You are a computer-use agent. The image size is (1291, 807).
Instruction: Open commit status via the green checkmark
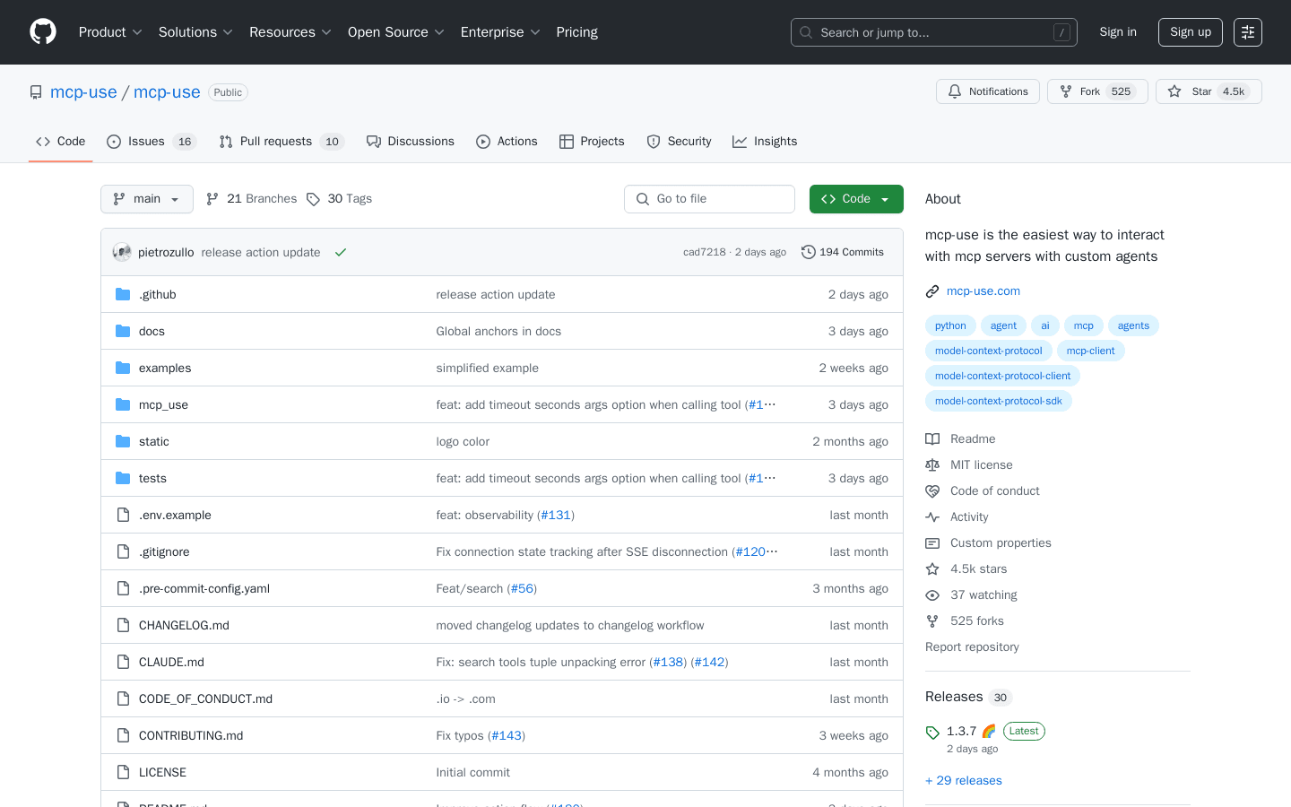[340, 252]
